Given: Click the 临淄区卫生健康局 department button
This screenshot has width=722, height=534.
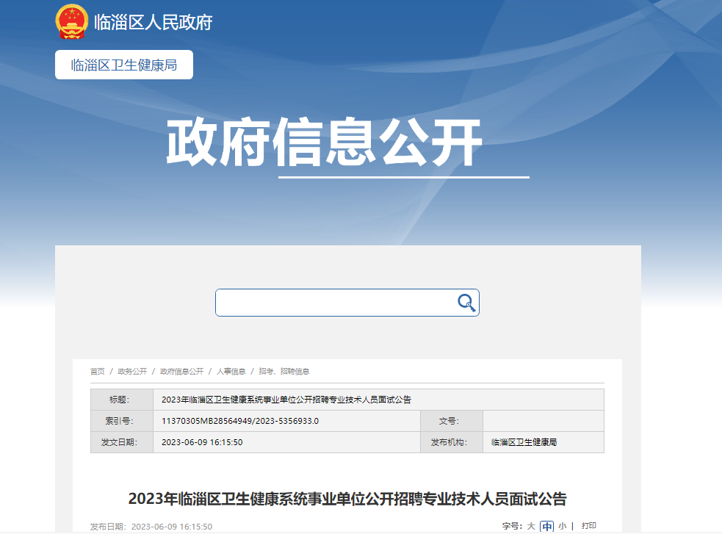Looking at the screenshot, I should [x=124, y=65].
